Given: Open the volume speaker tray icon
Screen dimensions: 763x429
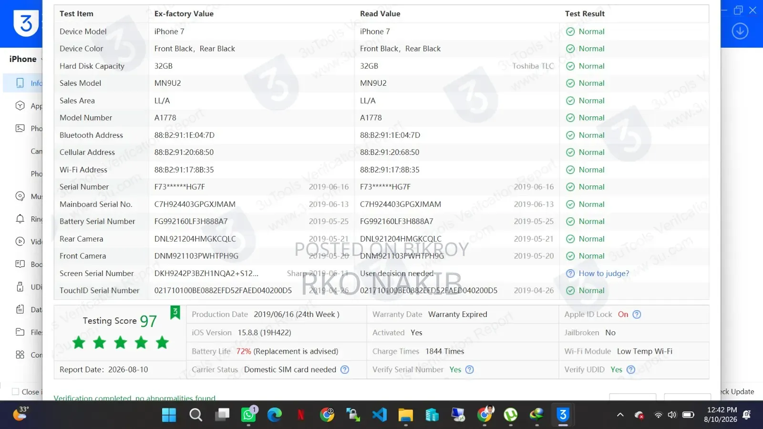Looking at the screenshot, I should 672,415.
